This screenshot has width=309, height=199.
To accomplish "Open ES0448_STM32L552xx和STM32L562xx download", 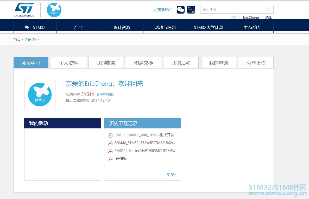I will pos(145,143).
